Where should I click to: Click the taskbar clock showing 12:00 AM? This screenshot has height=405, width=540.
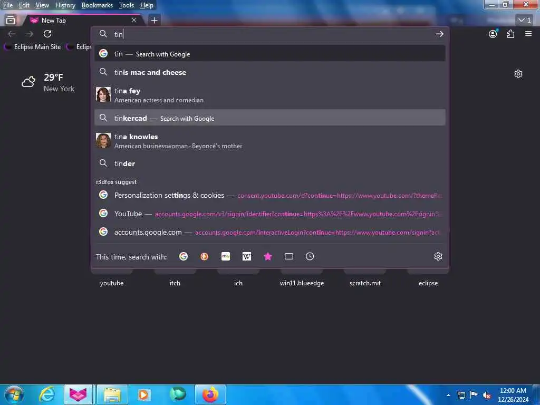[513, 395]
